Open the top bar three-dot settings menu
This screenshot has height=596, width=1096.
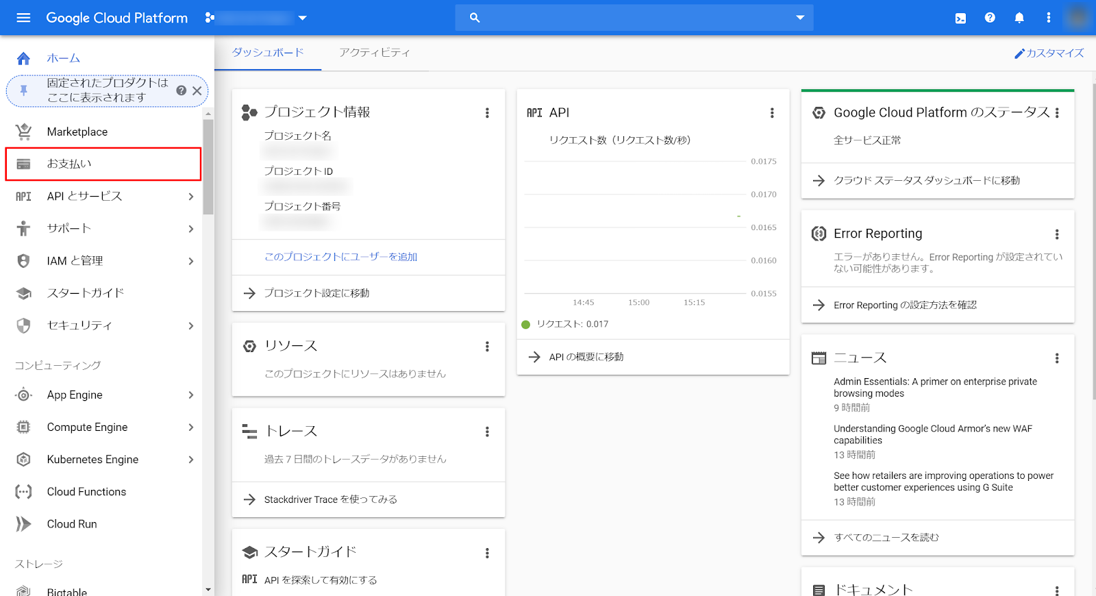coord(1049,18)
